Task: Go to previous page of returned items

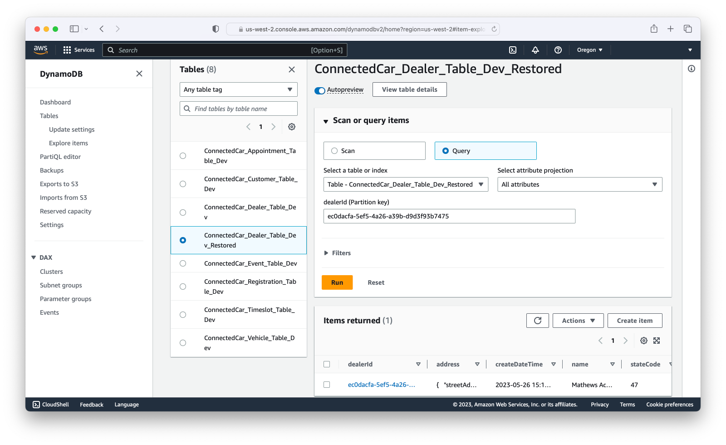Action: [x=600, y=341]
